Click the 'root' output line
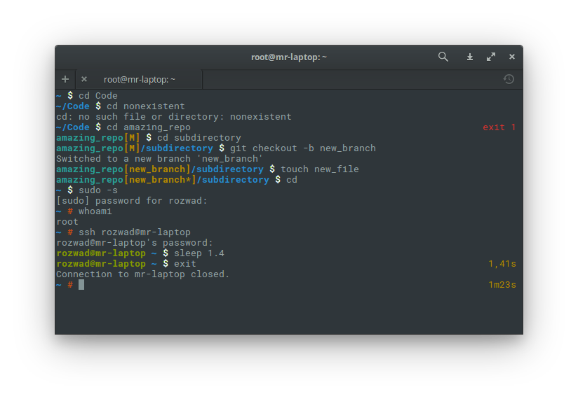This screenshot has height=399, width=578. (x=67, y=222)
